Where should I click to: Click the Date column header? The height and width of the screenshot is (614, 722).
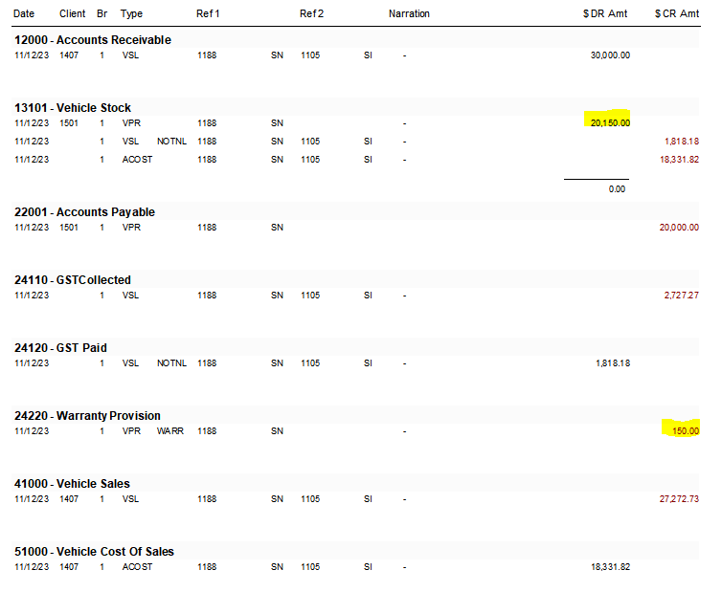[x=25, y=14]
